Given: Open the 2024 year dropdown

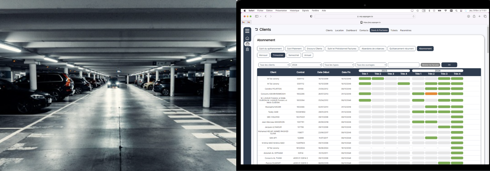Looking at the screenshot, I should tap(306, 65).
